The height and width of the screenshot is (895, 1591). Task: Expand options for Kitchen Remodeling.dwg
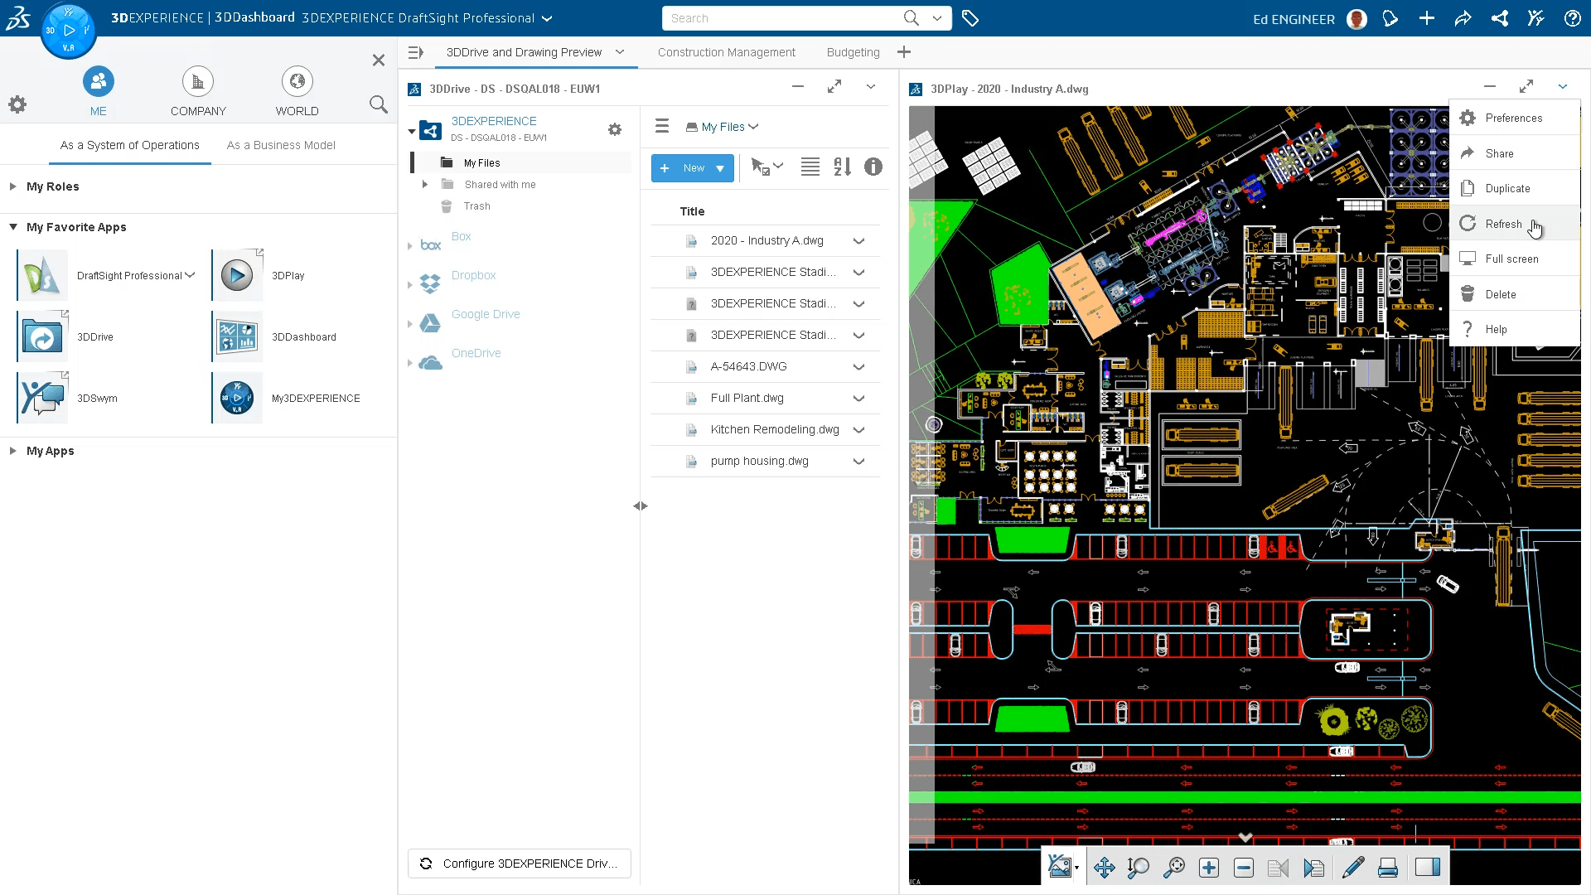859,430
